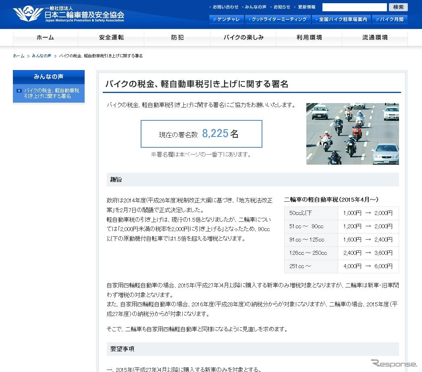Select the ホーム navigation tab
The height and width of the screenshot is (372, 422).
pyautogui.click(x=45, y=37)
